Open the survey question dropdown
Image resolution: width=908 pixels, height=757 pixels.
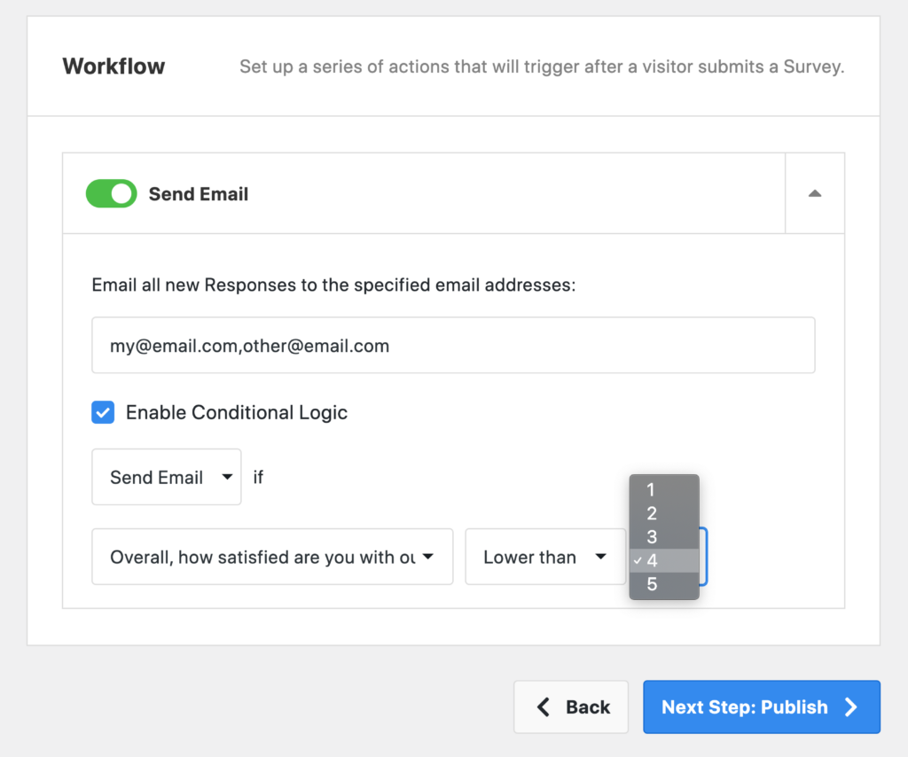click(271, 557)
